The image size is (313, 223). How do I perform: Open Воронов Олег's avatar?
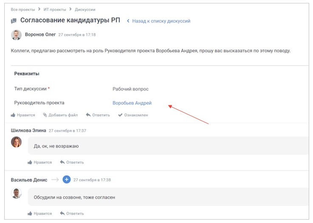coord(16,35)
